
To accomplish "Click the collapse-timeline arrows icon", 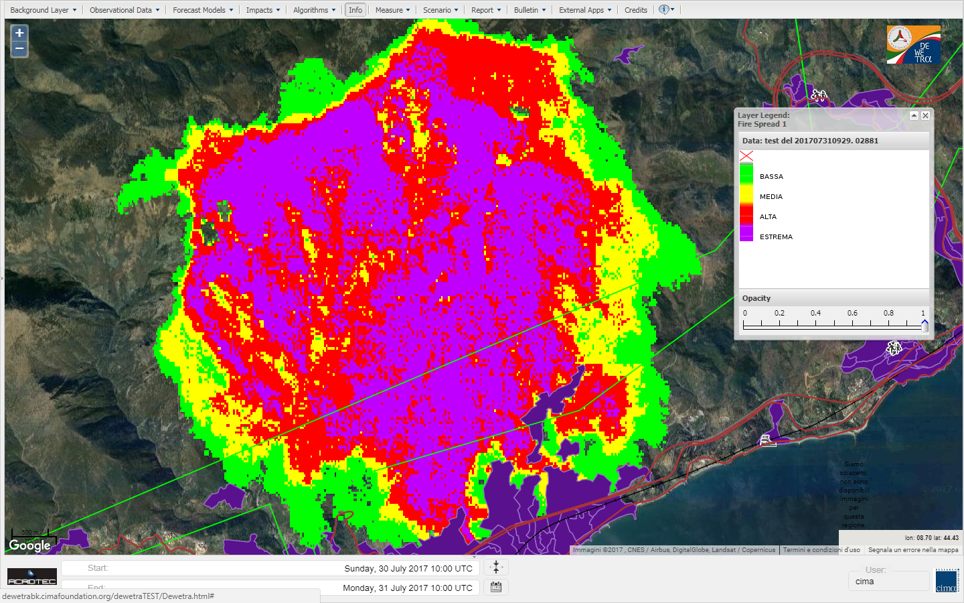I will (x=496, y=567).
